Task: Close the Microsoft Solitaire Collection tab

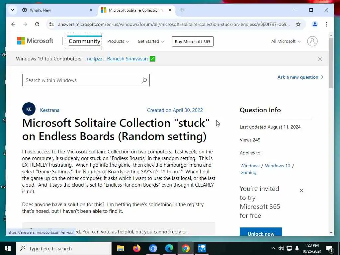Action: pyautogui.click(x=170, y=10)
